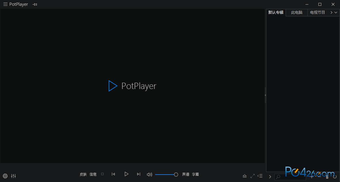Screen dimensions: 340x182
Task: Maximize the PotPlayer window
Action: tap(320, 4)
